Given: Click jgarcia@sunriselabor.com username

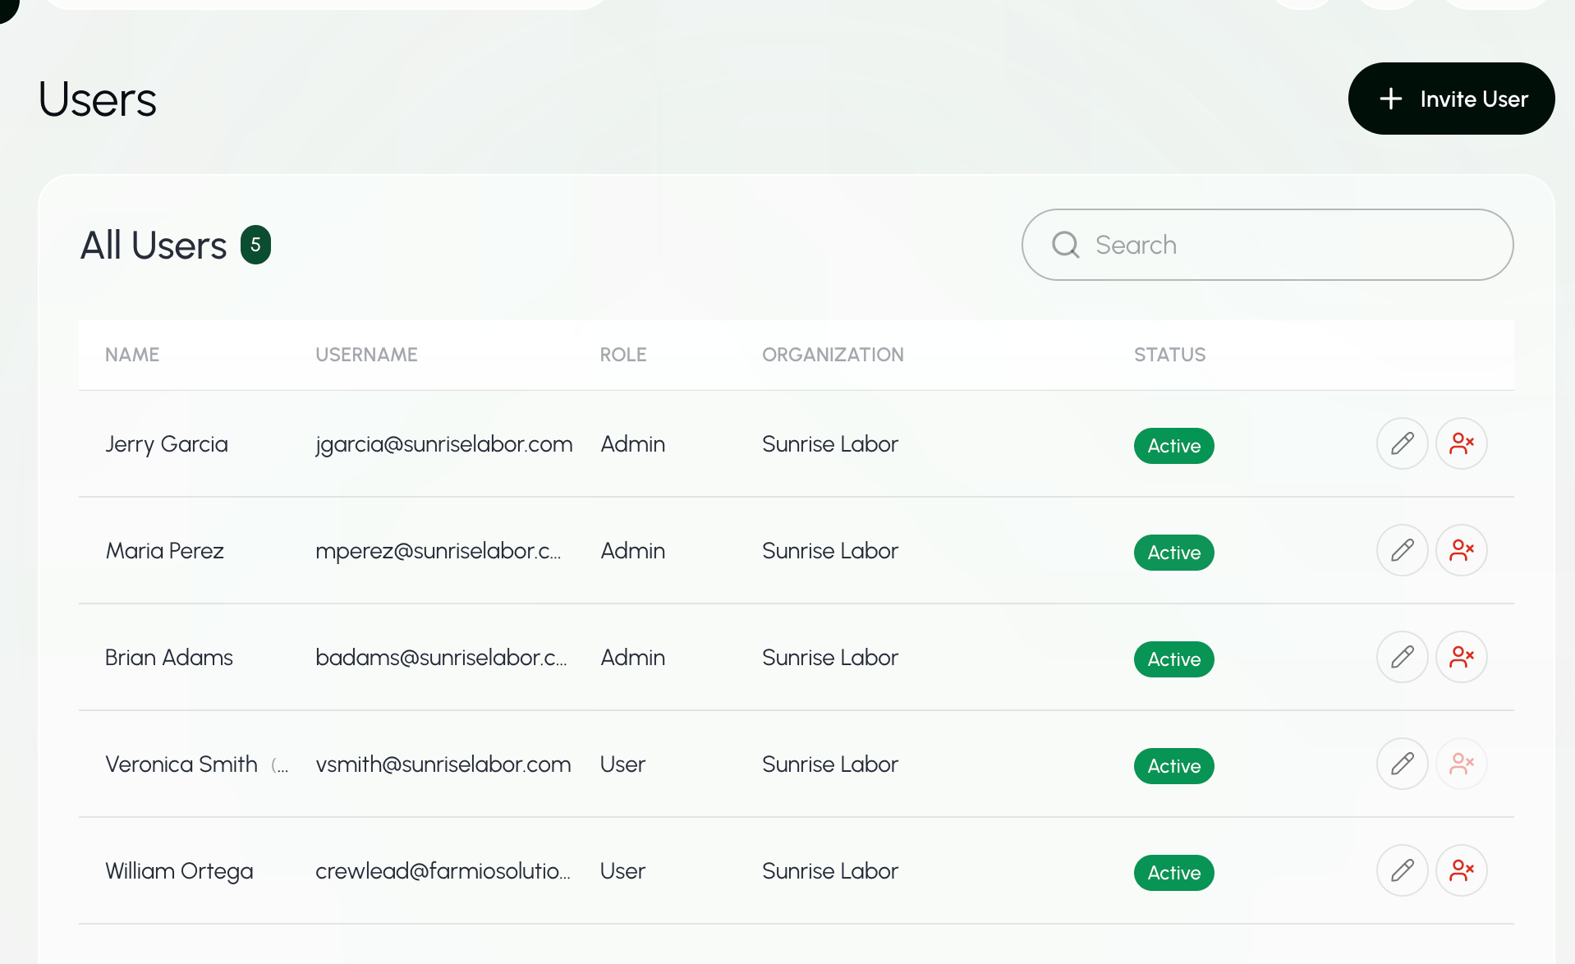Looking at the screenshot, I should (444, 444).
